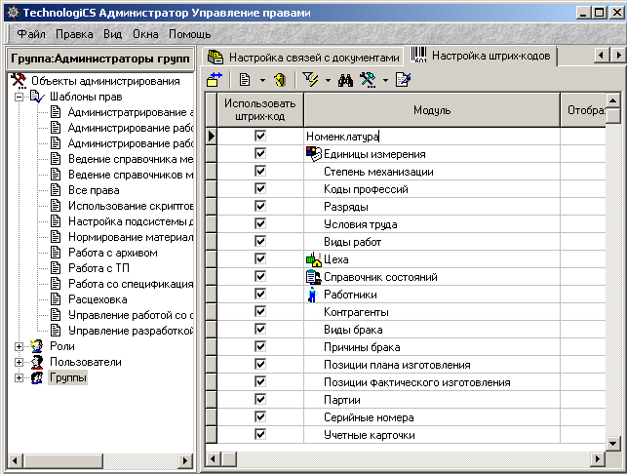This screenshot has width=627, height=474.
Task: Click the Цеха workshop icon in grid
Action: tap(314, 259)
